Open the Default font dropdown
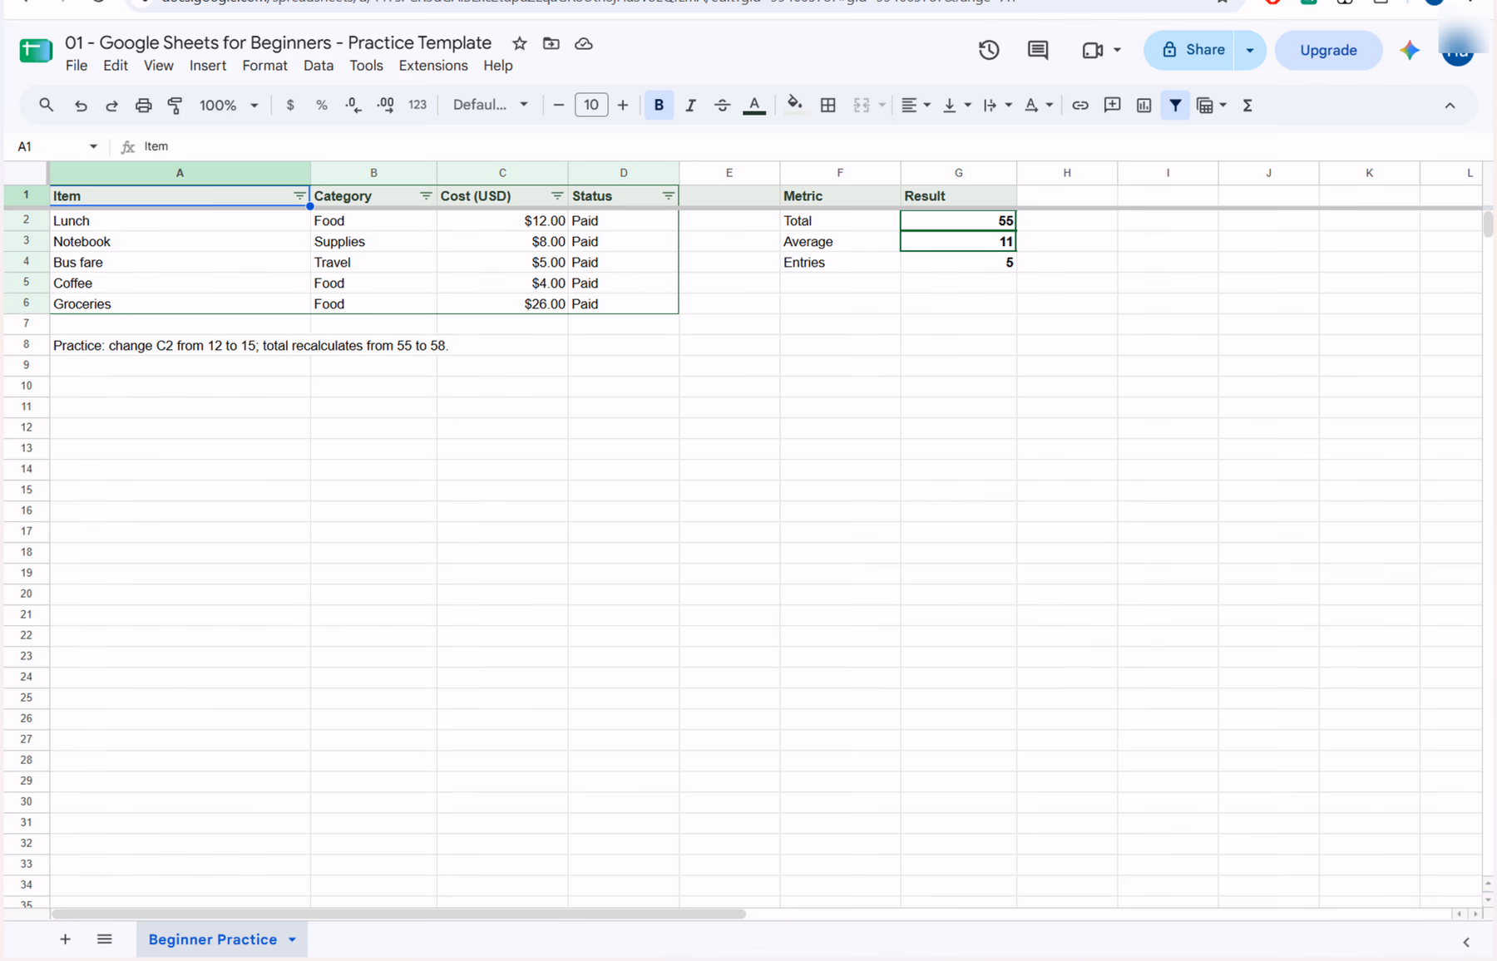The height and width of the screenshot is (961, 1497). click(491, 106)
